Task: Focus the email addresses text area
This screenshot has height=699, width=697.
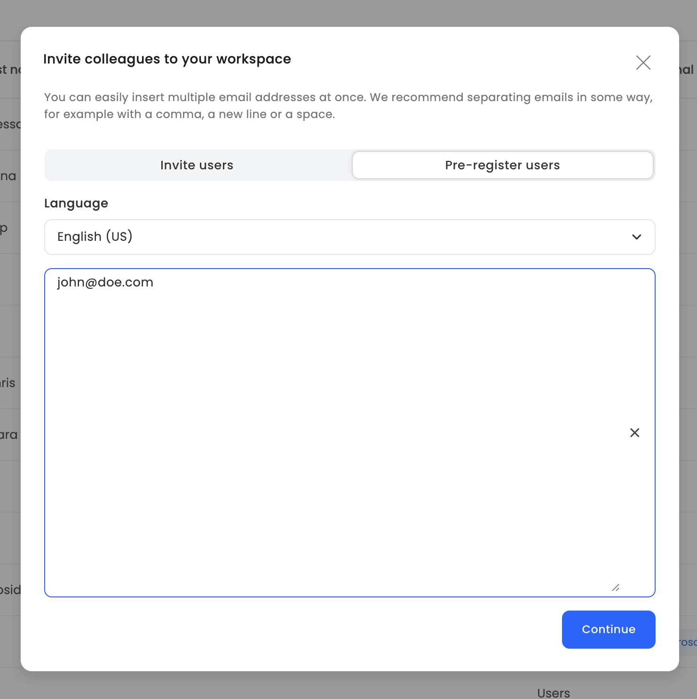Action: pyautogui.click(x=329, y=423)
